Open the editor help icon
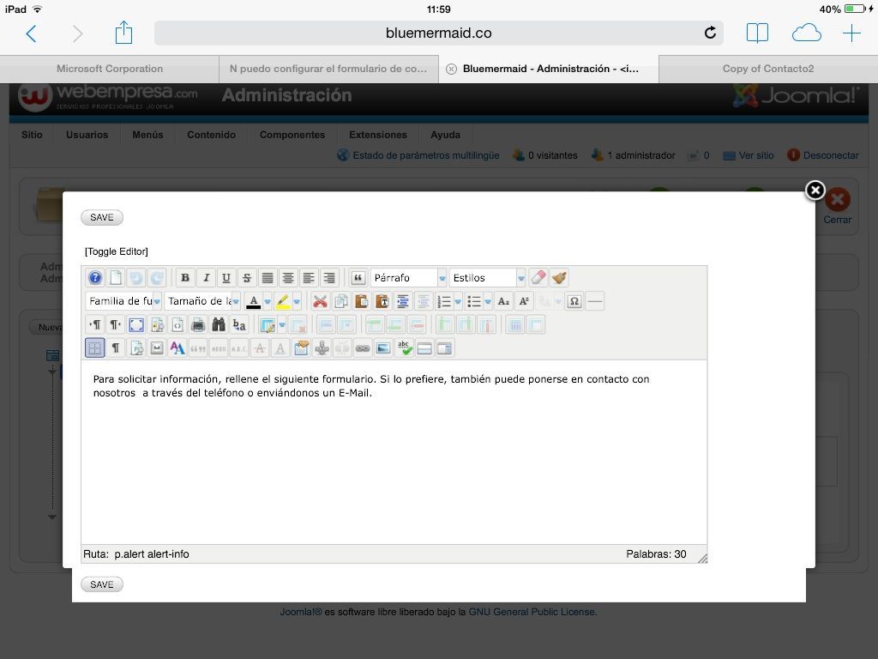 [x=95, y=277]
